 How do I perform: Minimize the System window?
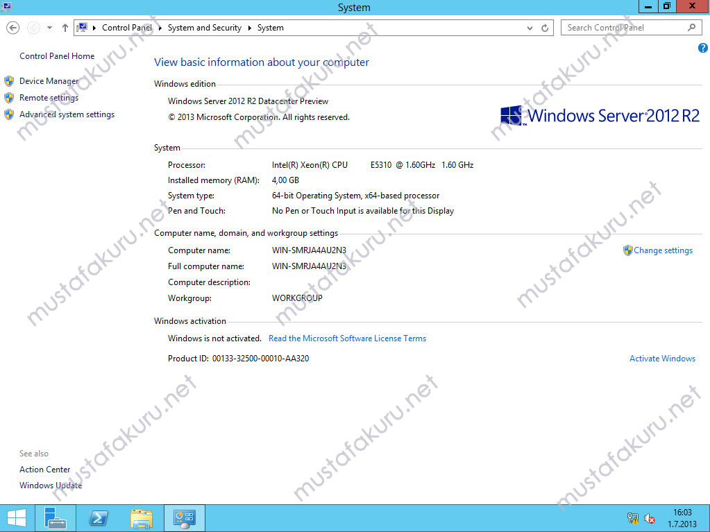click(x=648, y=6)
